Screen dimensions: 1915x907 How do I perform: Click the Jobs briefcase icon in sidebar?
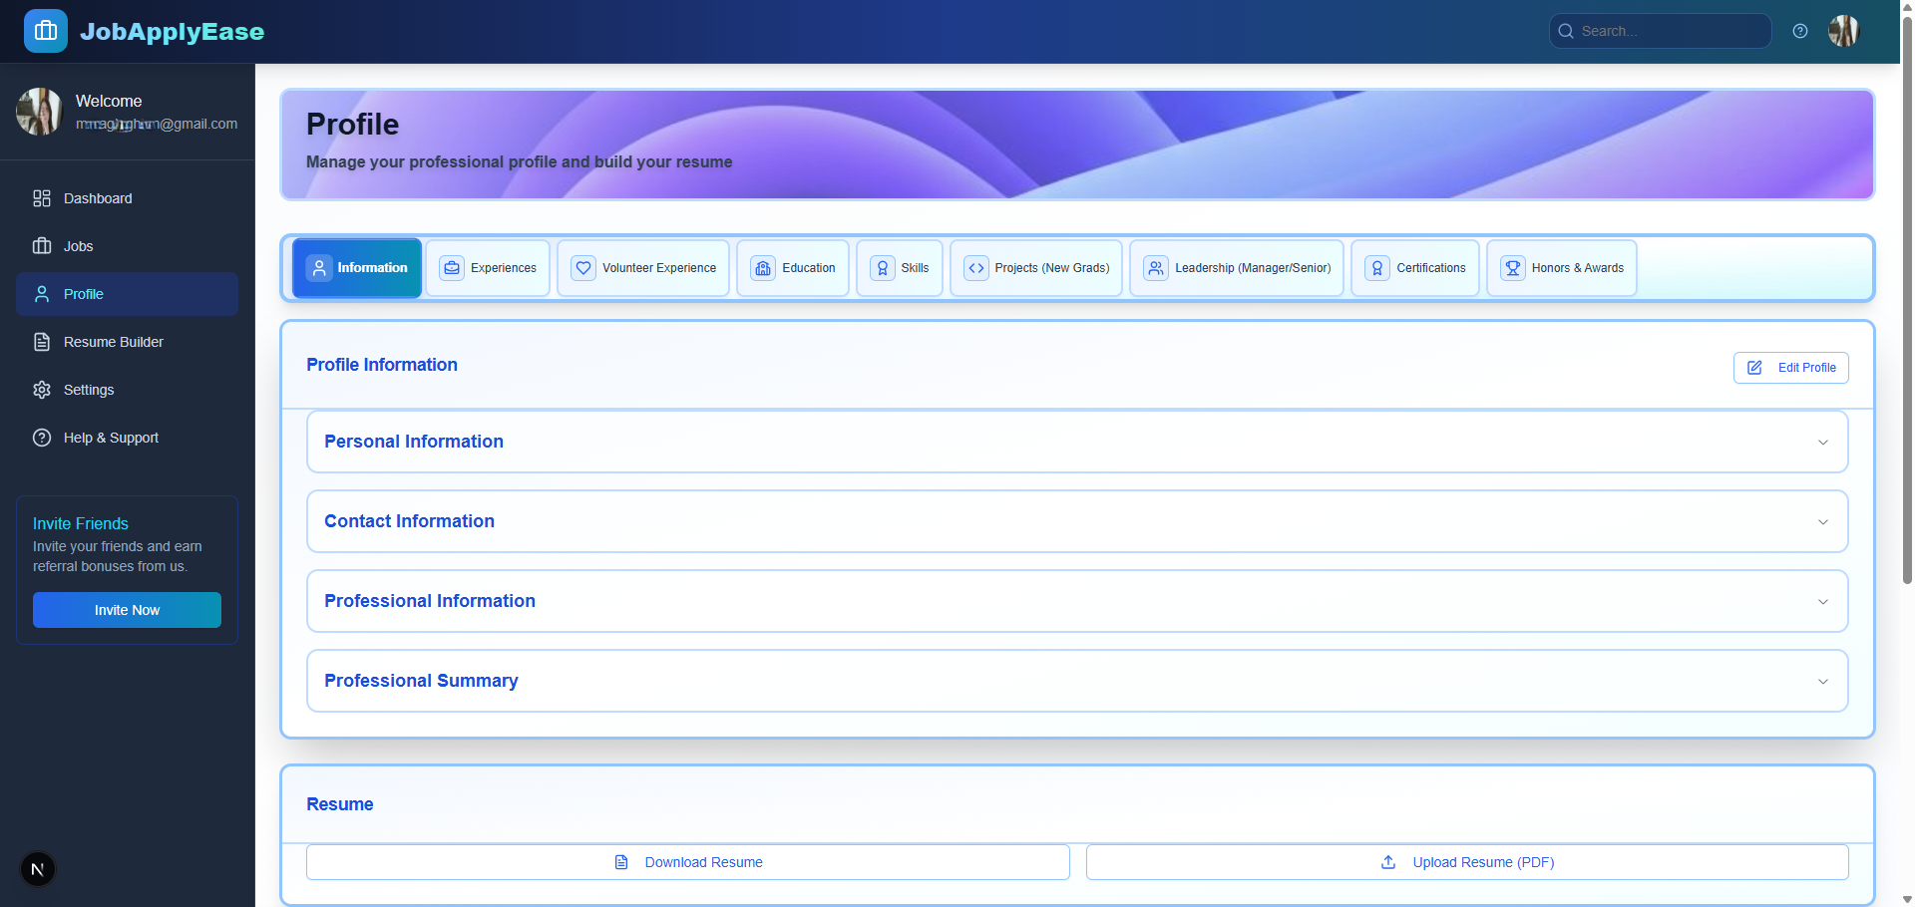tap(42, 246)
